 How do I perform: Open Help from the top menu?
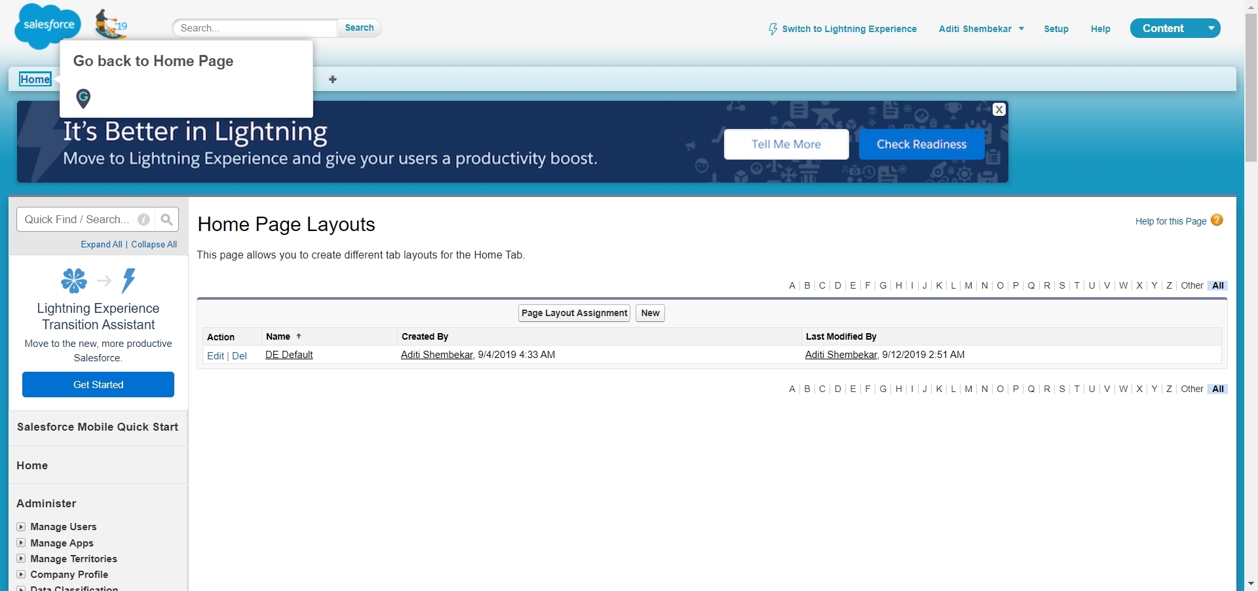(x=1101, y=29)
